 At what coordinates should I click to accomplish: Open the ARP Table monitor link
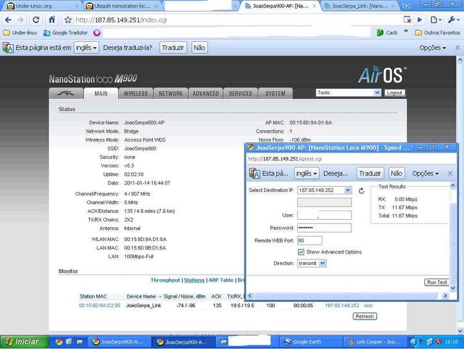[x=221, y=280]
